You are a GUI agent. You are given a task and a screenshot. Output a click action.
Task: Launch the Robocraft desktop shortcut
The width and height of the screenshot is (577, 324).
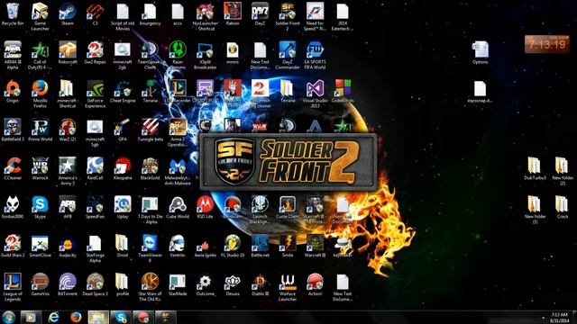coord(68,53)
